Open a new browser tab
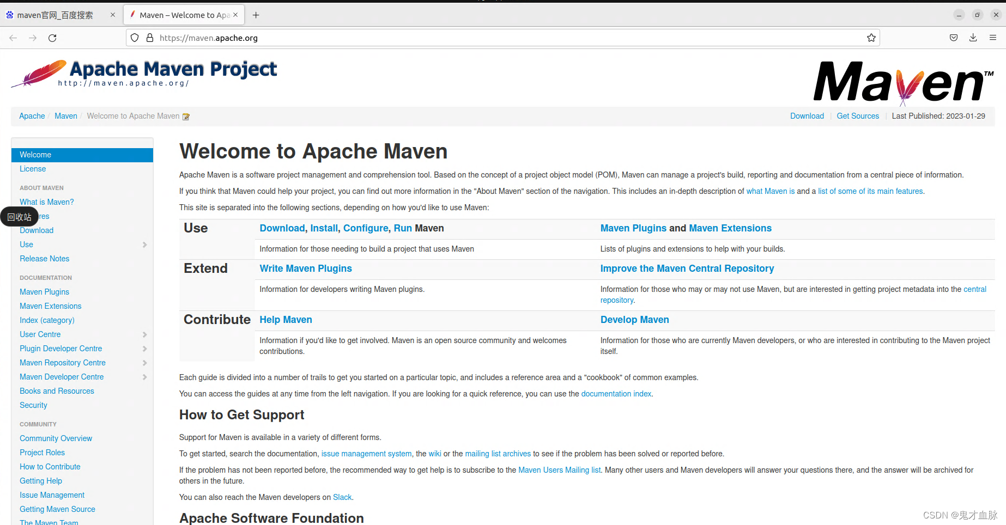 pyautogui.click(x=256, y=15)
